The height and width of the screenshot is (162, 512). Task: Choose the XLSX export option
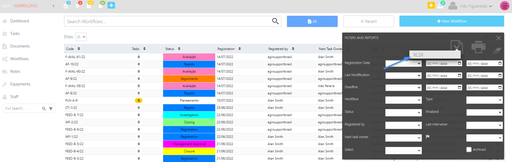tap(435, 55)
